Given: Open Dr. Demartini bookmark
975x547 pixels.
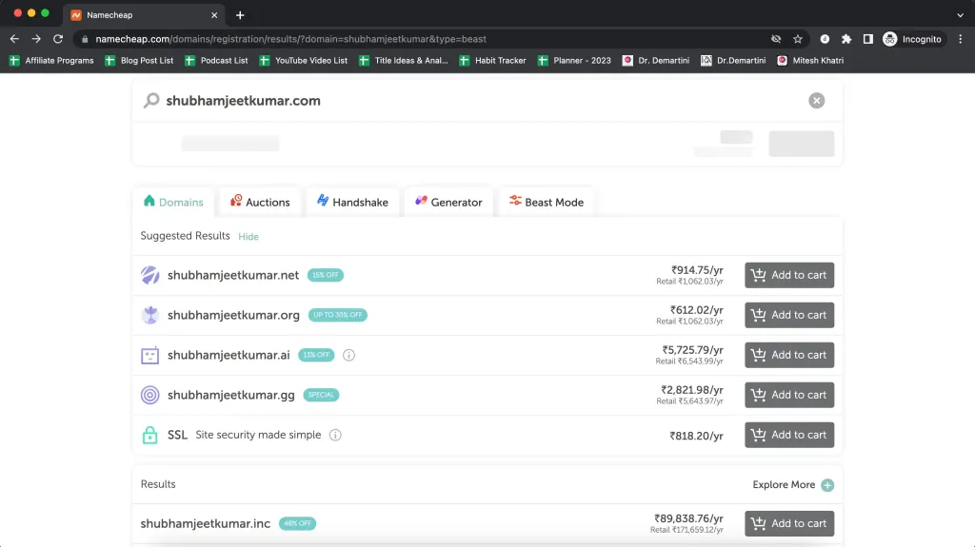Looking at the screenshot, I should tap(656, 60).
